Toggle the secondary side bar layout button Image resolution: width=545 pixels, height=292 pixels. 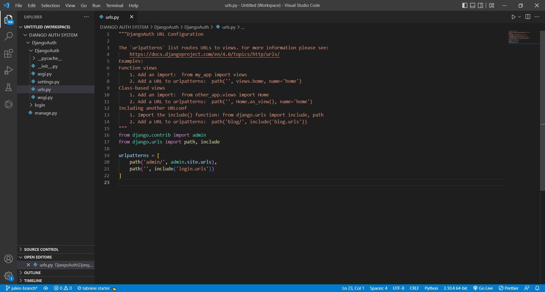coord(480,5)
